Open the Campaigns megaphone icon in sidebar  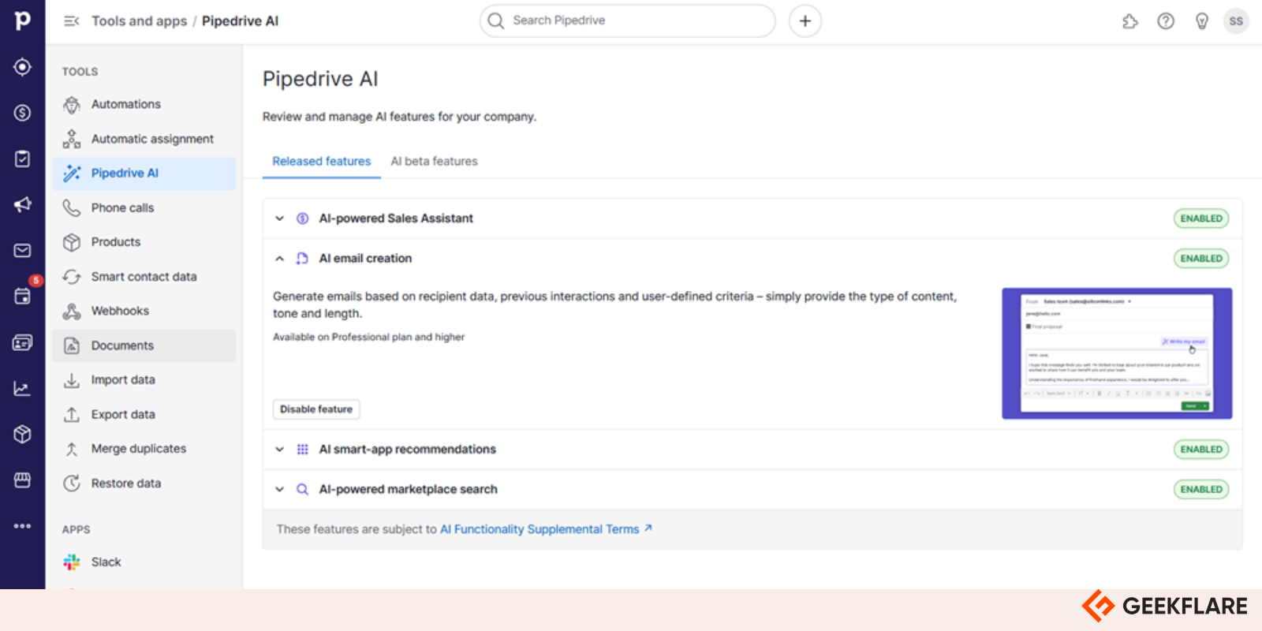click(22, 204)
